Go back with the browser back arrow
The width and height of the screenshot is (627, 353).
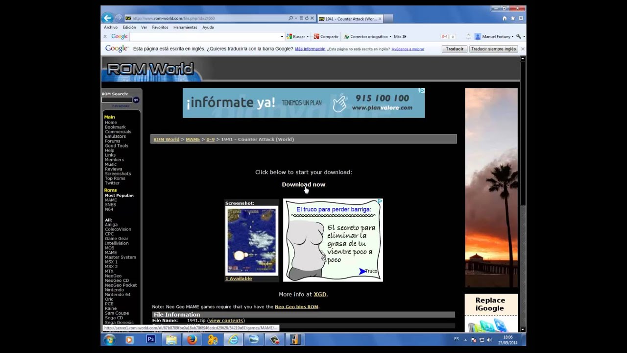coord(107,18)
